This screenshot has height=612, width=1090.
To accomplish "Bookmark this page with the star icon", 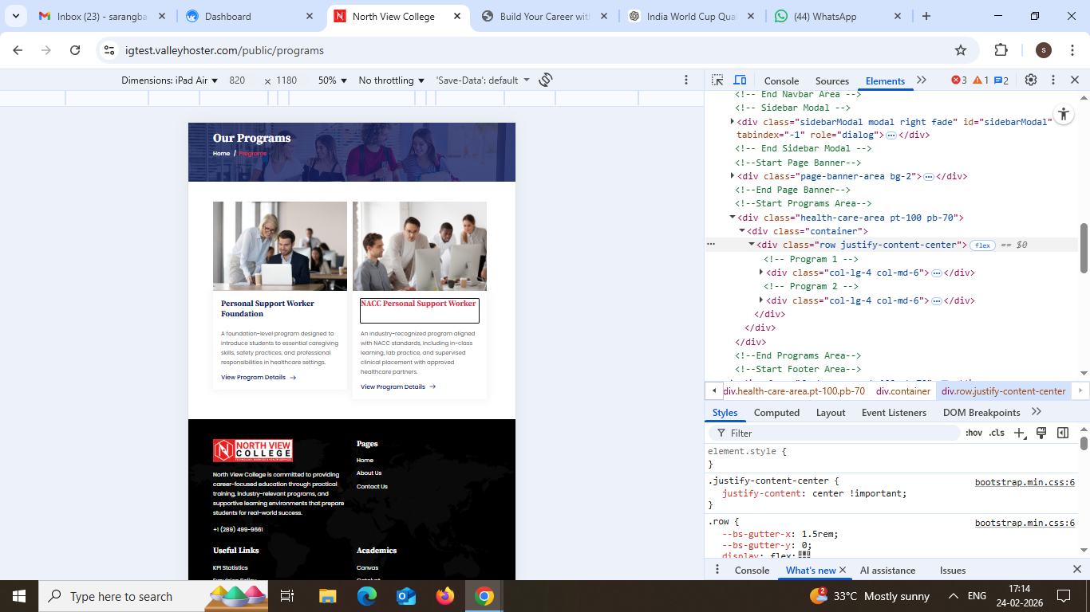I will click(961, 50).
